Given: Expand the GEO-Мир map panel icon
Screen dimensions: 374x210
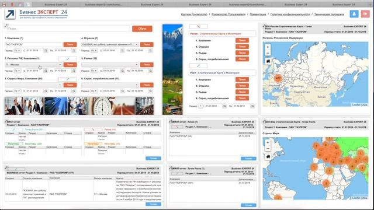Looking at the screenshot, I should pyautogui.click(x=264, y=121).
